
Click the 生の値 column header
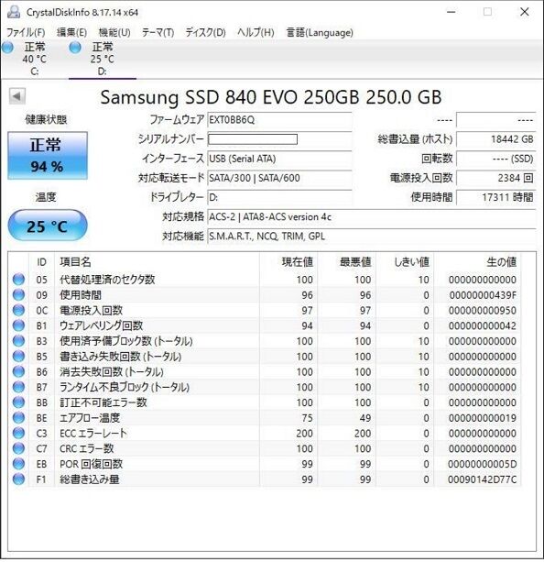pos(477,262)
